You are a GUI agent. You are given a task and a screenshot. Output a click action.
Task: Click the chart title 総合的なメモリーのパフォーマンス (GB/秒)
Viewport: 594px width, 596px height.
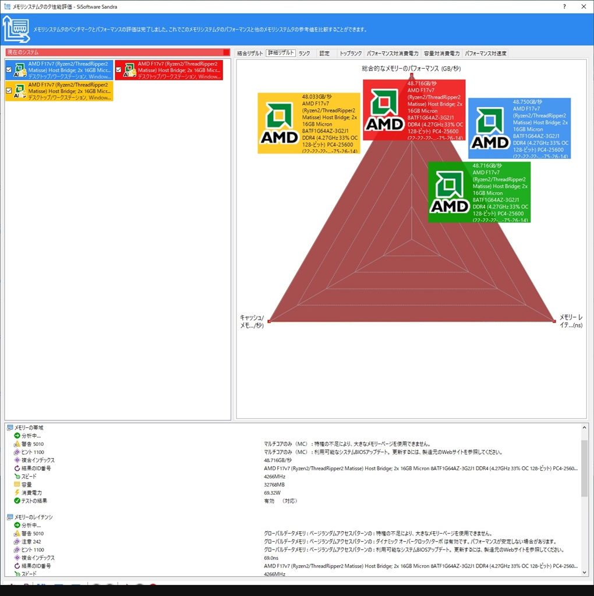411,69
